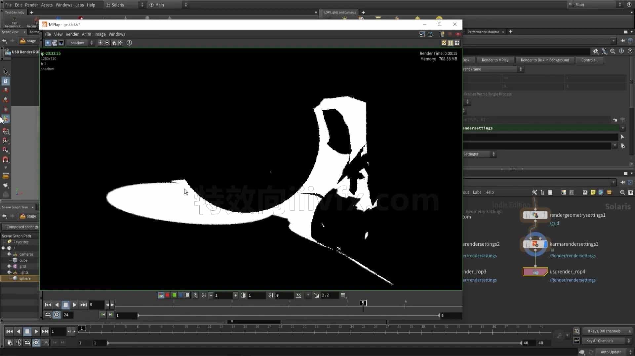Open the Auto Update dropdown

tap(614, 352)
